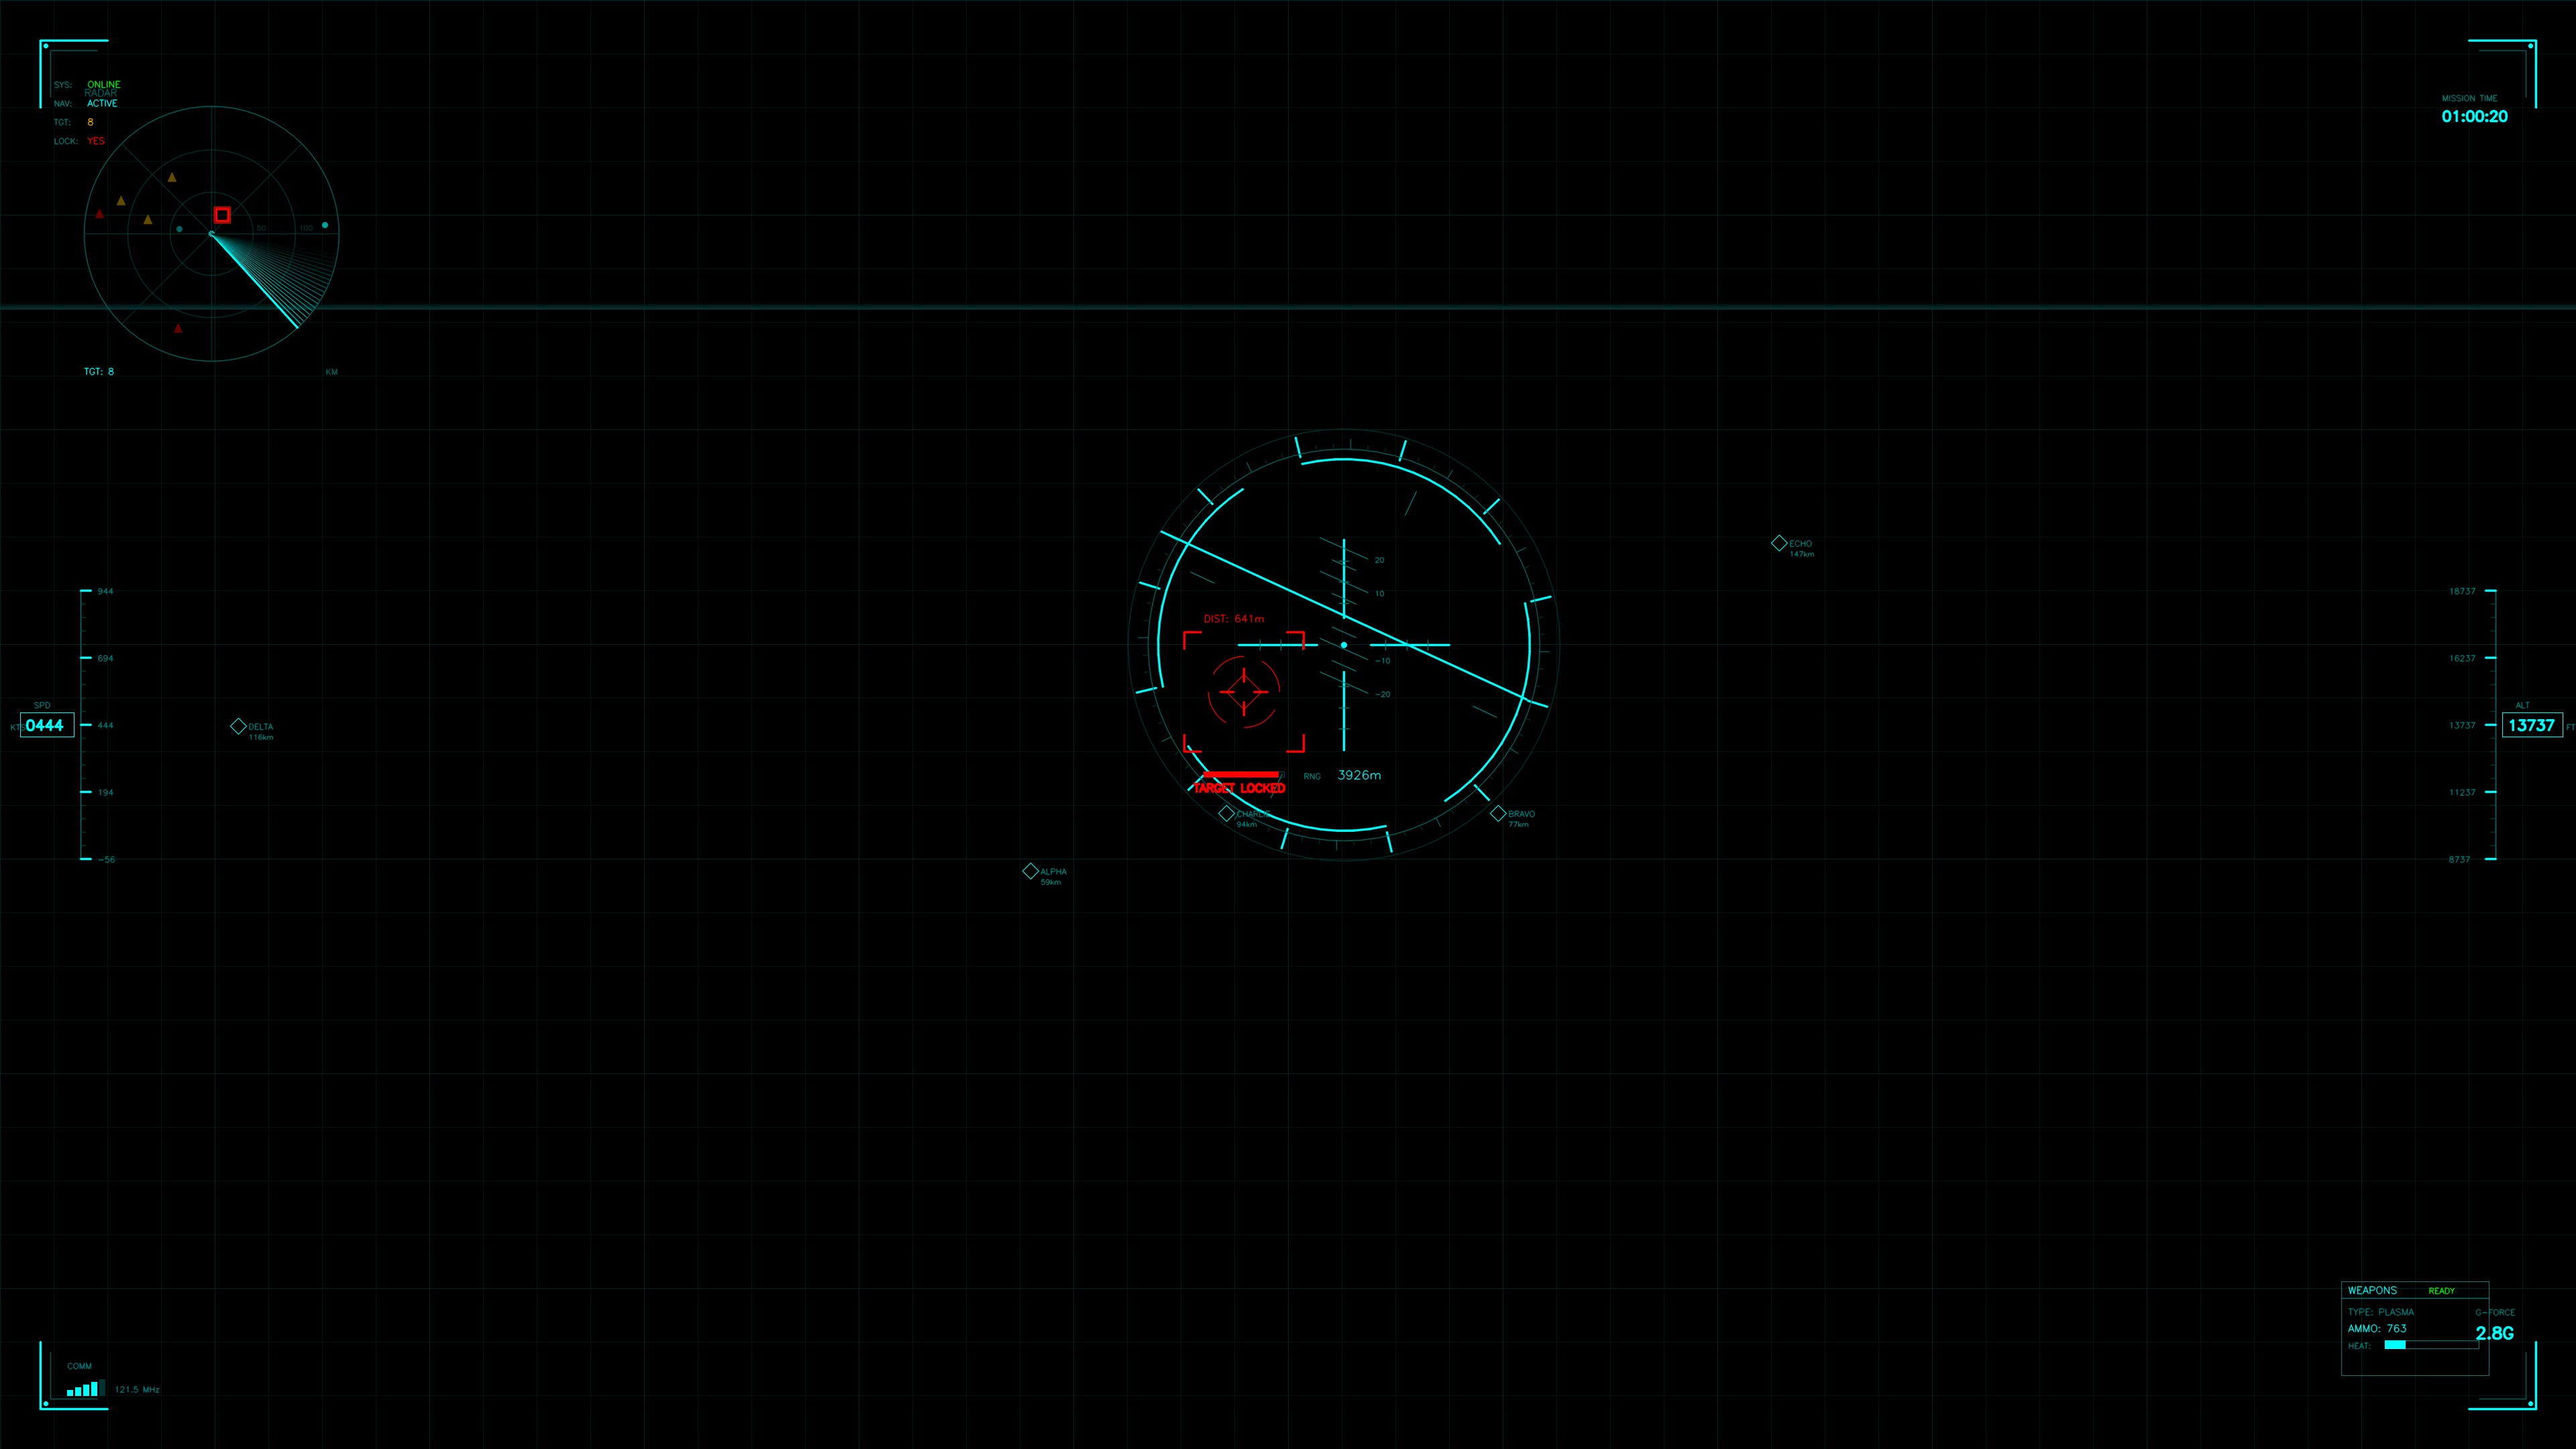Select the MISSION TIME display
Screen dimensions: 2576x1449
pyautogui.click(x=2473, y=116)
